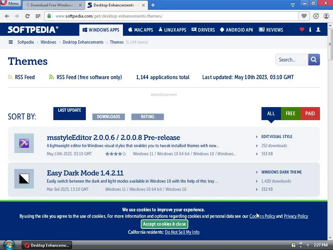This screenshot has width=333, height=250.
Task: Open the Linux Apps section
Action: pyautogui.click(x=172, y=30)
